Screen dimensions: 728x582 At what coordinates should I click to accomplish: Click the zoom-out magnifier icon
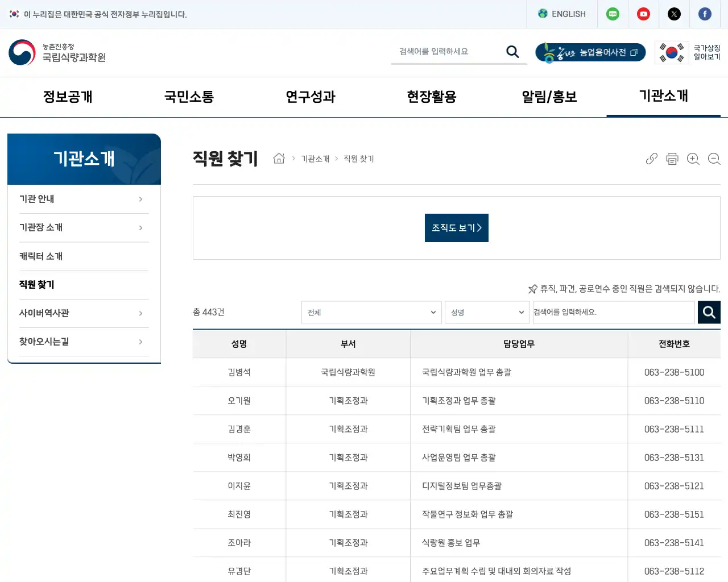point(714,159)
